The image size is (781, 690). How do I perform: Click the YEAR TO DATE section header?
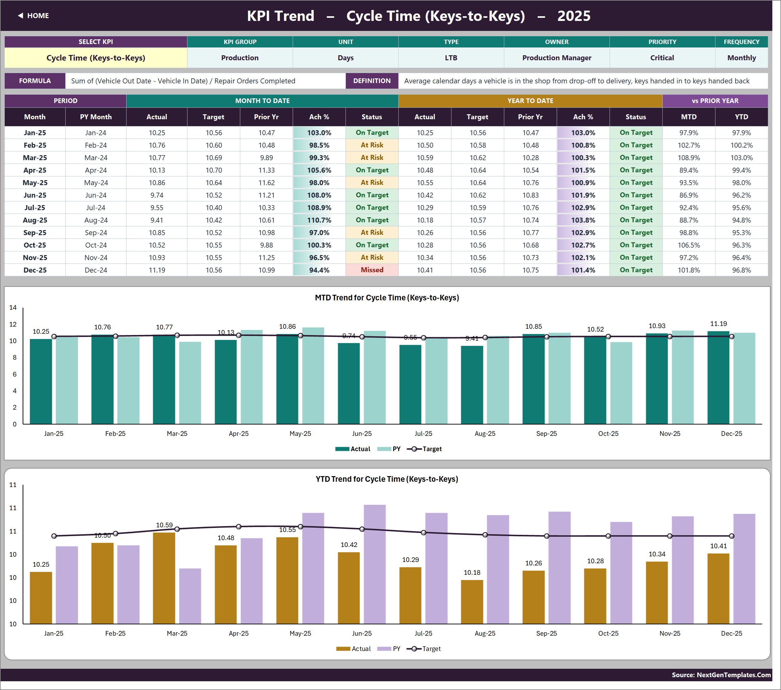(x=530, y=101)
